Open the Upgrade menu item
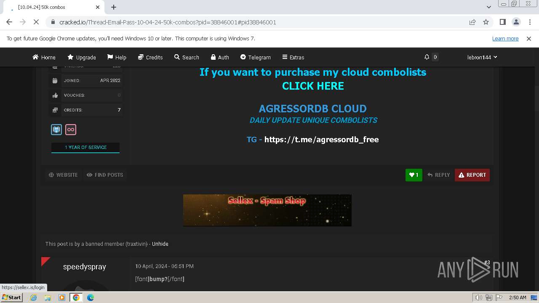The height and width of the screenshot is (303, 539). (x=82, y=57)
